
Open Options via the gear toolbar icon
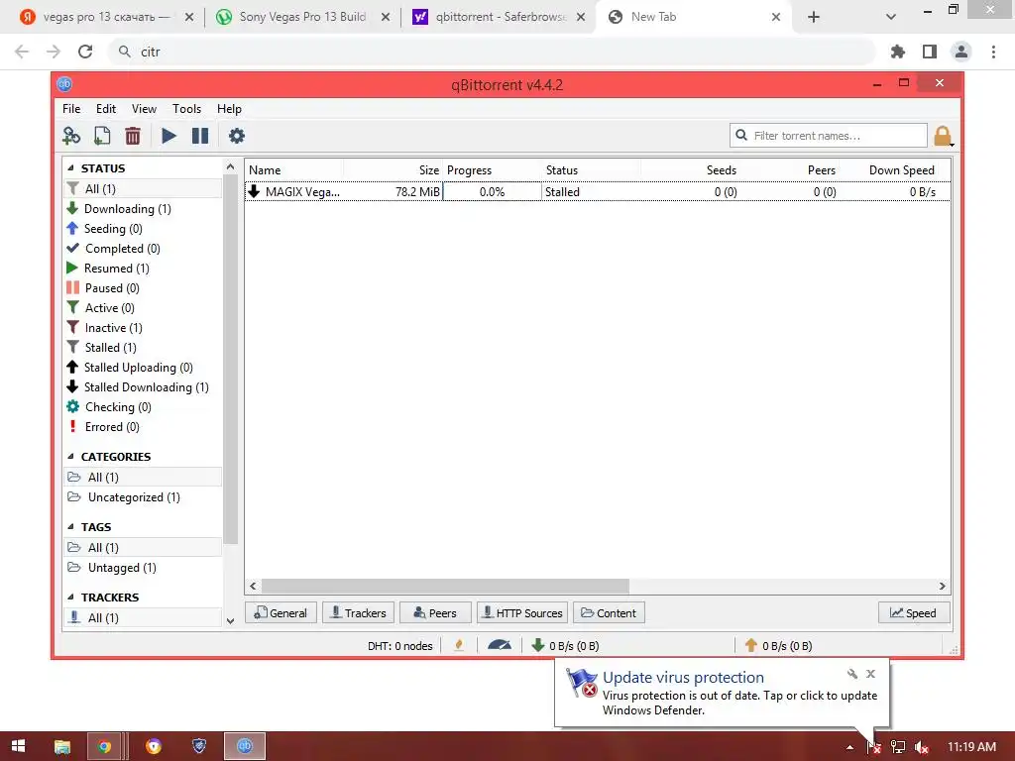tap(237, 136)
